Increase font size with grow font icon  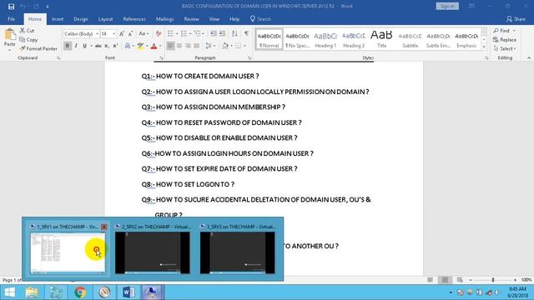coord(122,33)
